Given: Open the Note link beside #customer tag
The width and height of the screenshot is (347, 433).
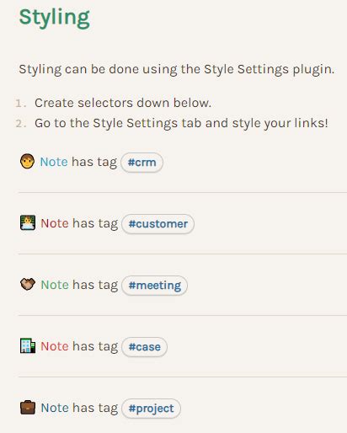Looking at the screenshot, I should tap(55, 223).
